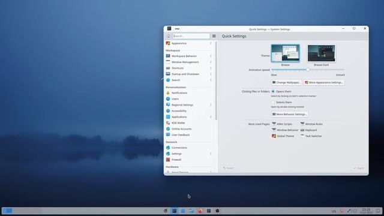
Task: Click the System Settings taskbar icon
Action: point(175,211)
